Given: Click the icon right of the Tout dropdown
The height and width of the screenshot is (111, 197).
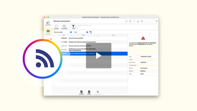Looking at the screenshot, I should (x=91, y=32).
